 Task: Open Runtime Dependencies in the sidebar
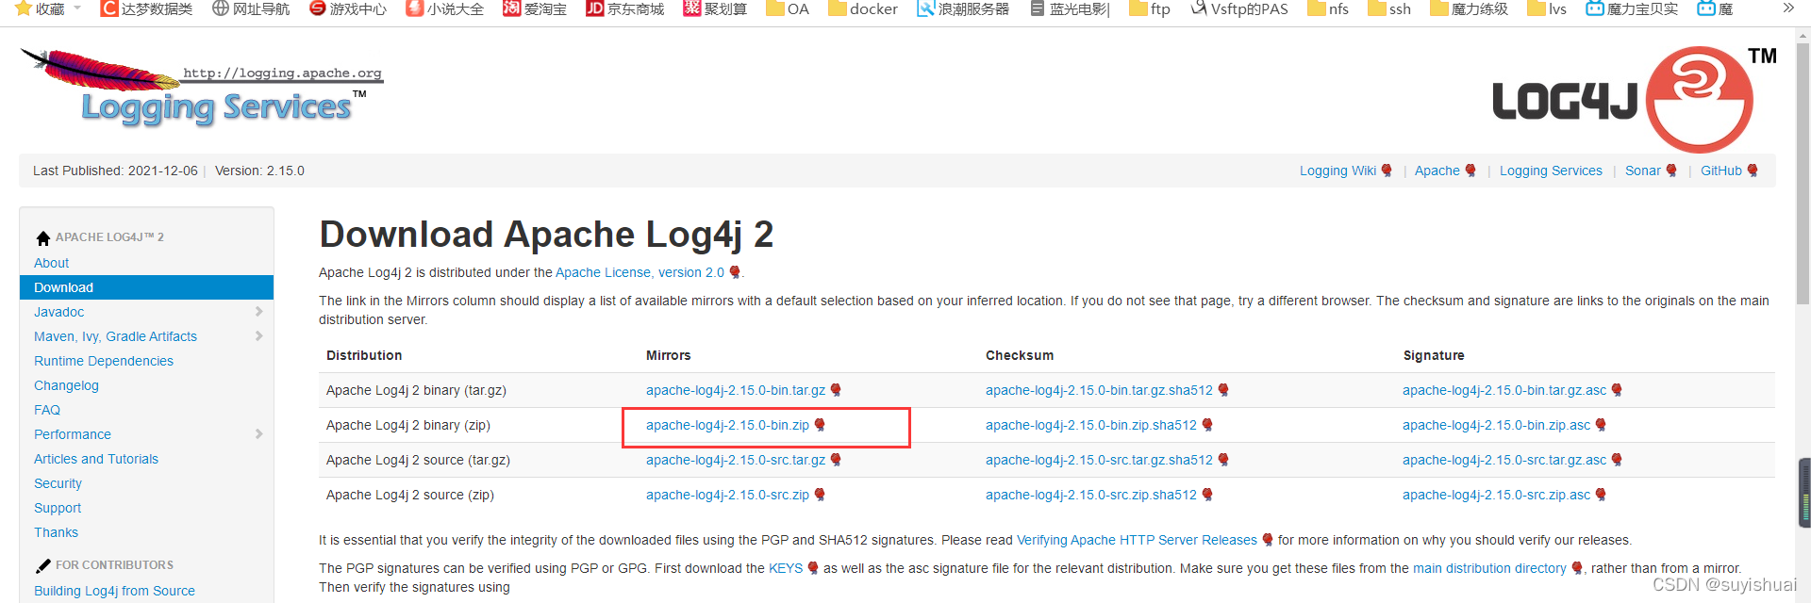coord(104,361)
